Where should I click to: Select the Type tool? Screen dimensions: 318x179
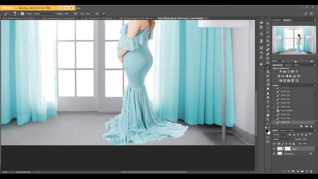point(268,102)
